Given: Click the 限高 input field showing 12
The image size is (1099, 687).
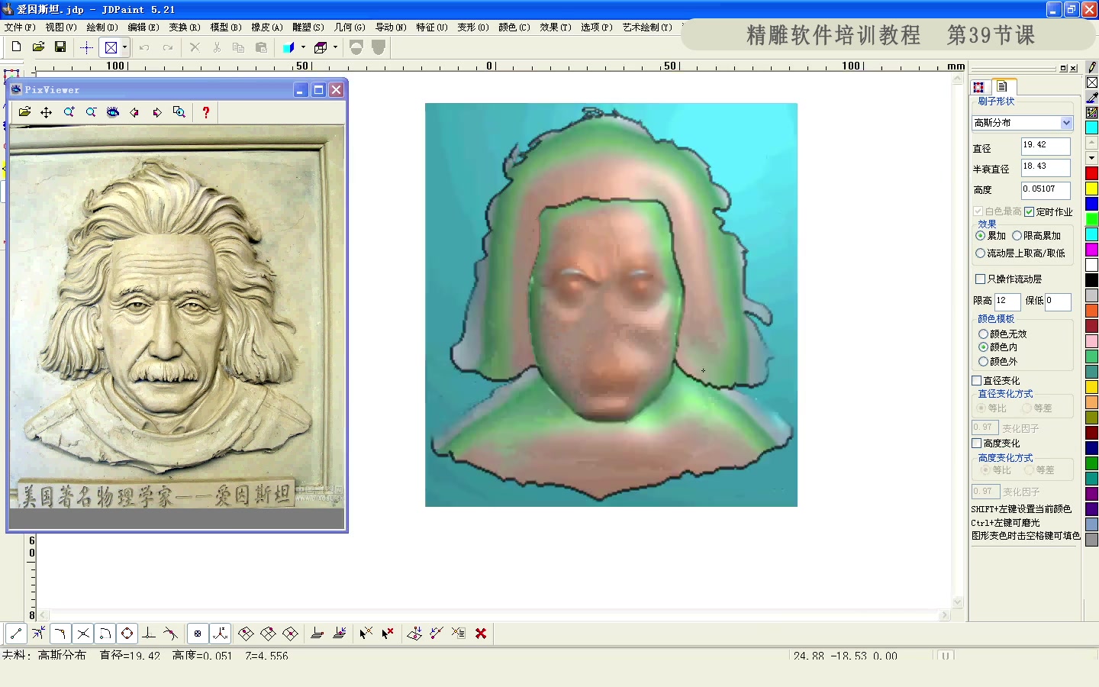Looking at the screenshot, I should [1007, 302].
